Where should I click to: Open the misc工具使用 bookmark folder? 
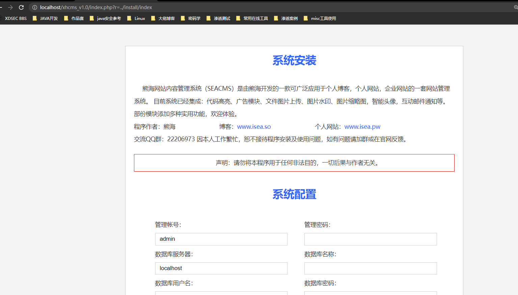point(320,19)
